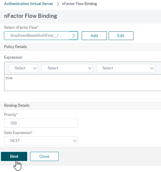Click the Edit nFactor Flow button
This screenshot has height=172, width=161.
point(121,36)
